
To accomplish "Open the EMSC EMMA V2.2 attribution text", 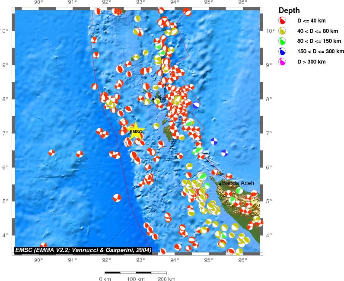I will pyautogui.click(x=83, y=250).
